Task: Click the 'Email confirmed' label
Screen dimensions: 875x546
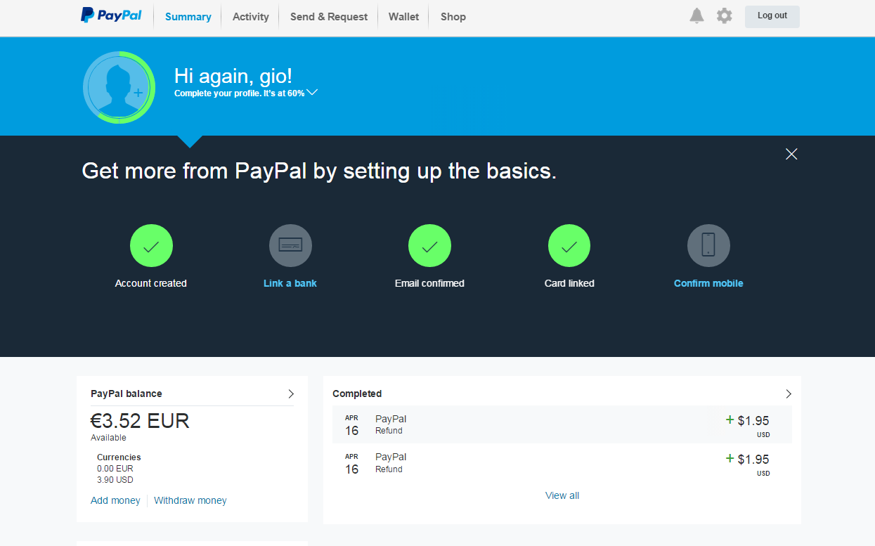Action: click(x=429, y=283)
